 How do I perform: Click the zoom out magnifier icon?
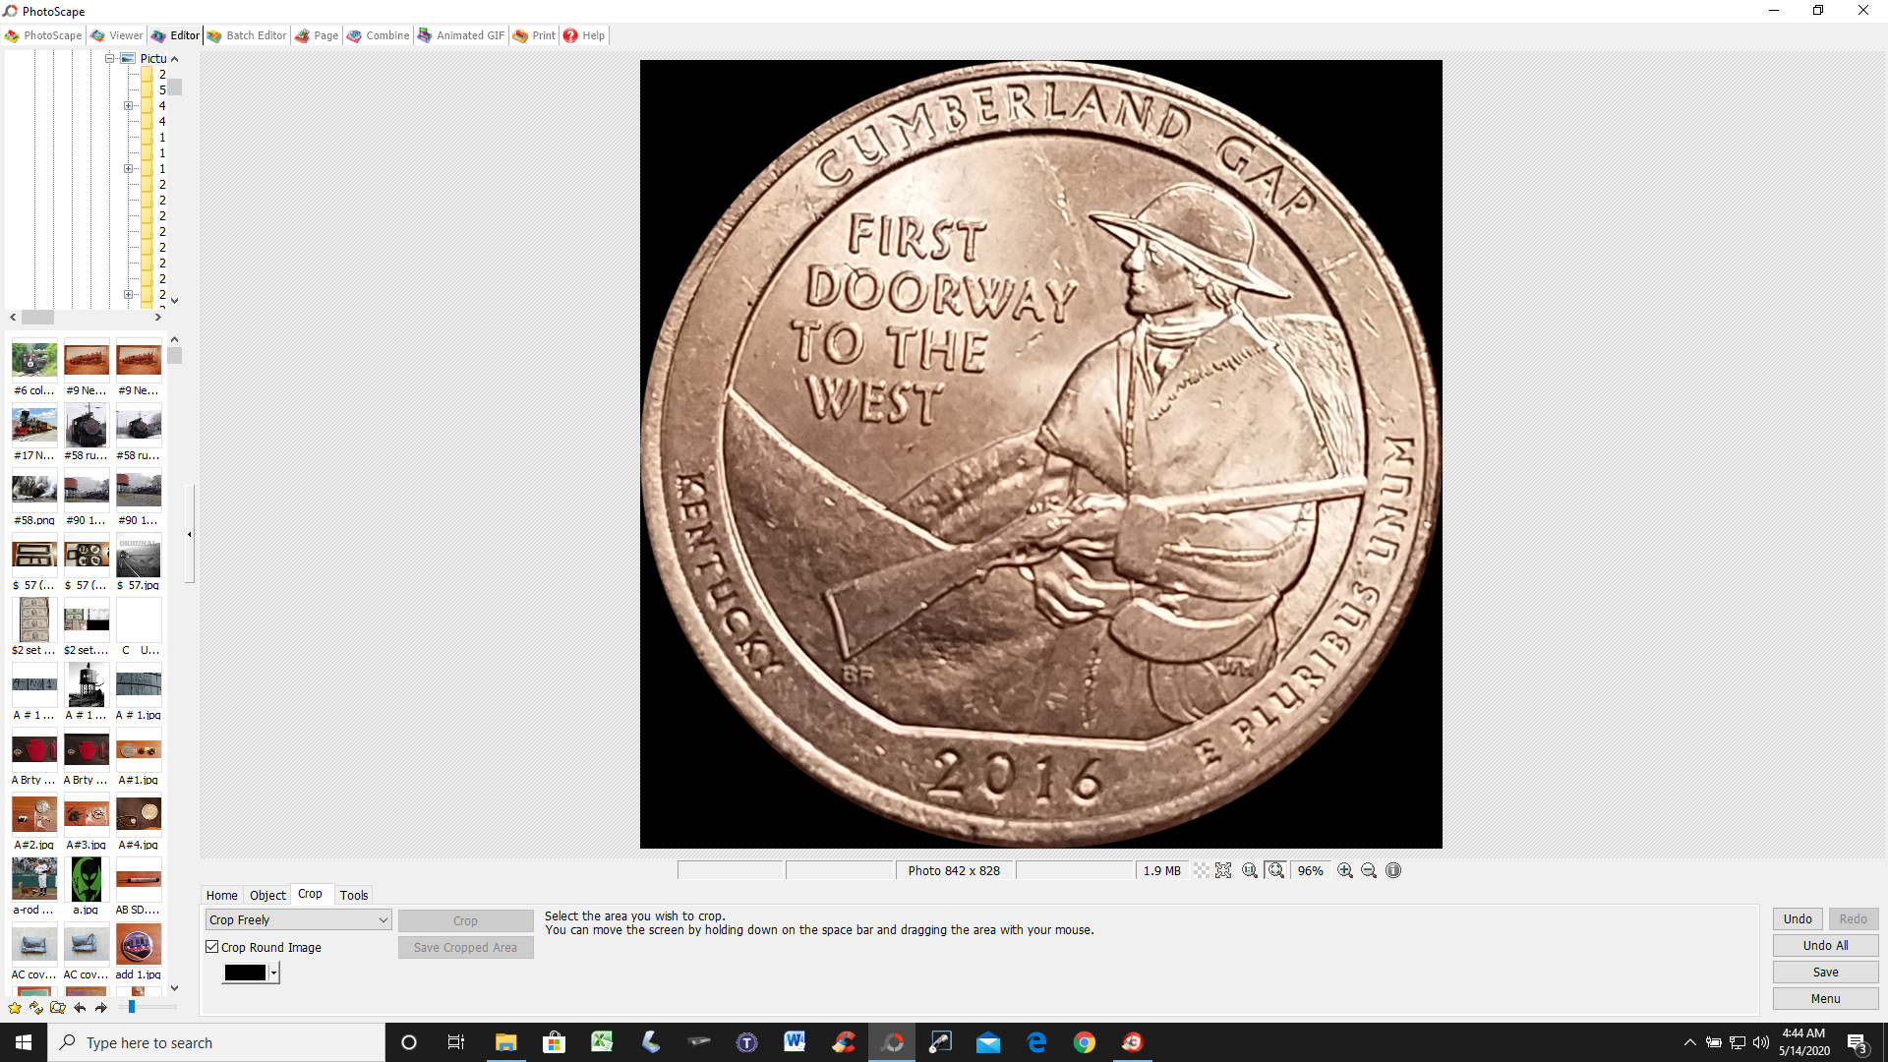[x=1369, y=870]
